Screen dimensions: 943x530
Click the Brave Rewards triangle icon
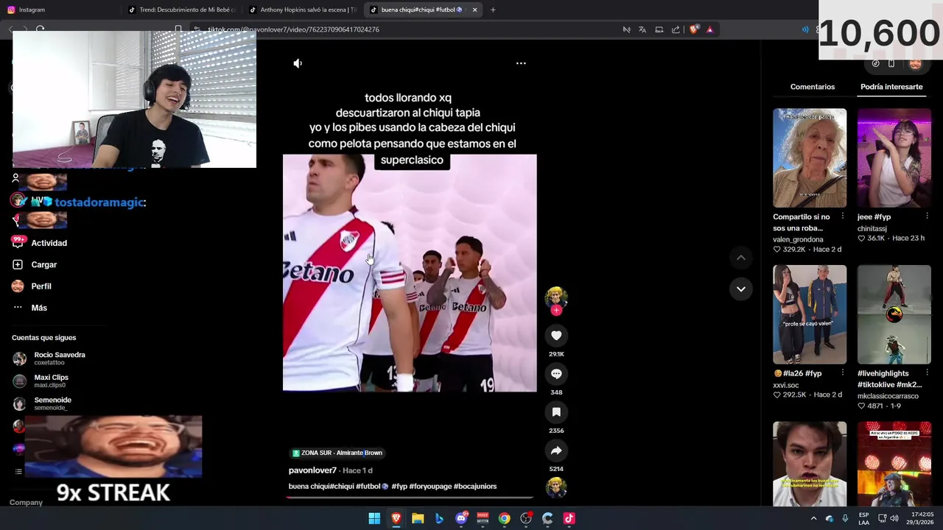[x=709, y=29]
